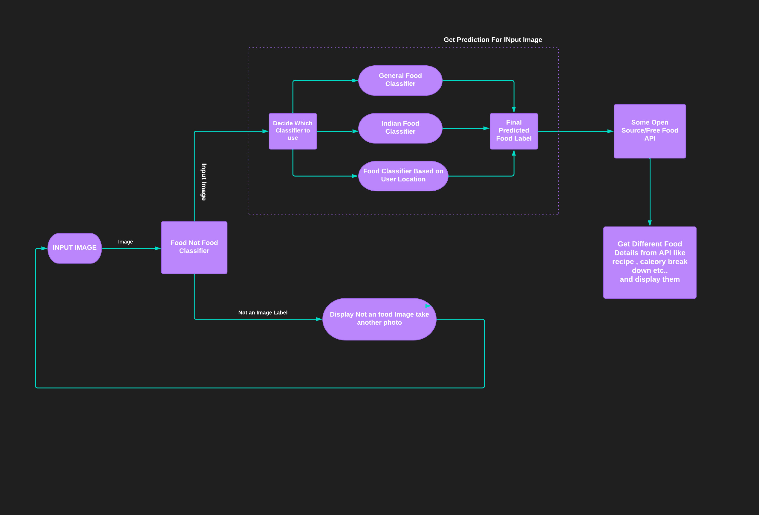Click arrowhead entering INPUT IMAGE from loop
This screenshot has height=515, width=759.
tap(44, 249)
